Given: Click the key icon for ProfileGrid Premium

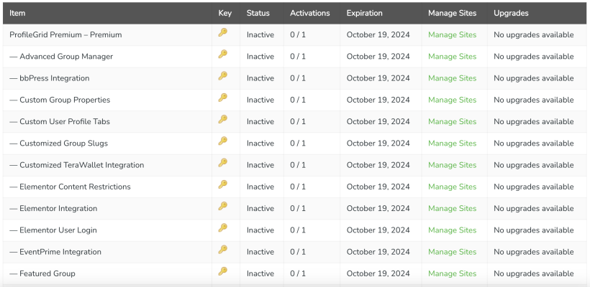Looking at the screenshot, I should (223, 33).
